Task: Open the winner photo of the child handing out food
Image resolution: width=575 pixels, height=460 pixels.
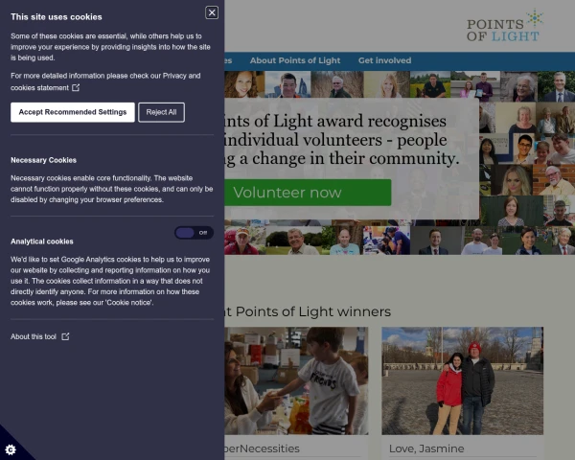Action: pos(296,380)
